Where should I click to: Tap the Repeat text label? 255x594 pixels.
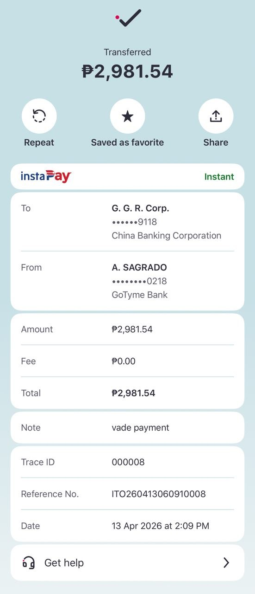pyautogui.click(x=39, y=142)
